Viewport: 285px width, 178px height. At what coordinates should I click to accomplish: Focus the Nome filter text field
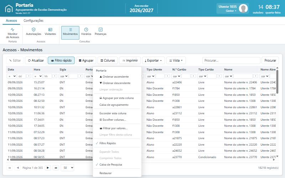coord(243,76)
